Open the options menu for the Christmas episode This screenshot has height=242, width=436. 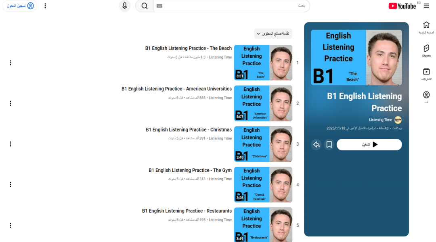coord(10,144)
